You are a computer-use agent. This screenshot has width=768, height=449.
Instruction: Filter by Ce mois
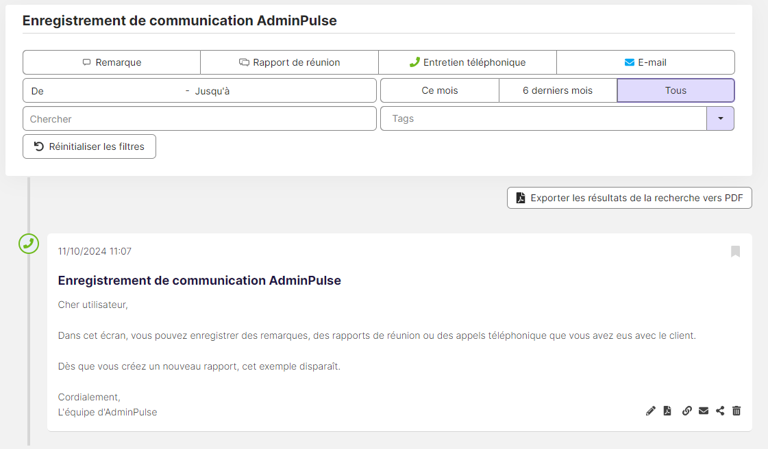(440, 90)
